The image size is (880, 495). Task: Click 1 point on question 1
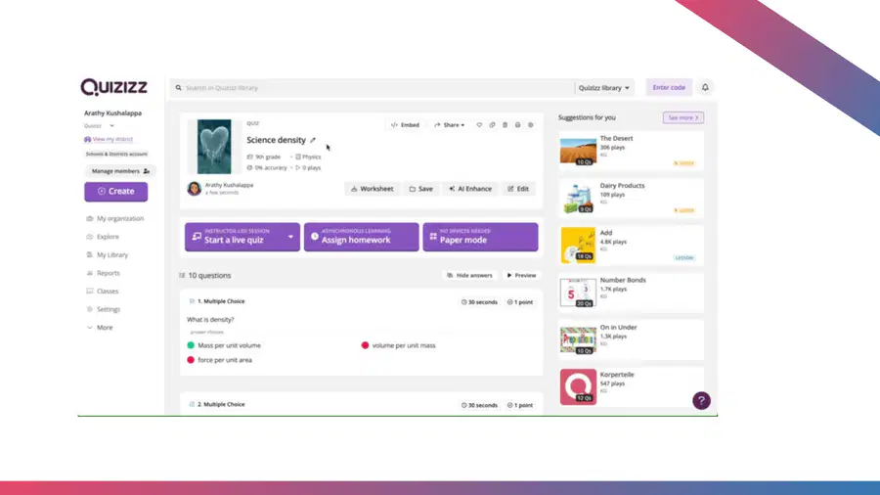pyautogui.click(x=520, y=302)
